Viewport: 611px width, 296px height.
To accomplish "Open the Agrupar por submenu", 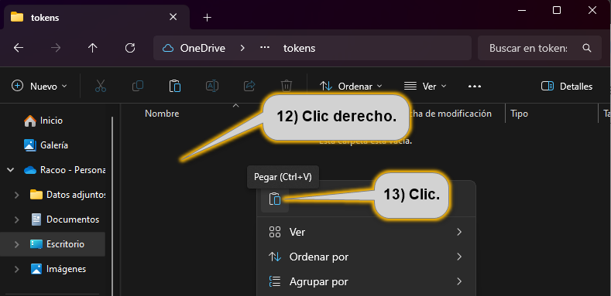I will click(x=366, y=281).
